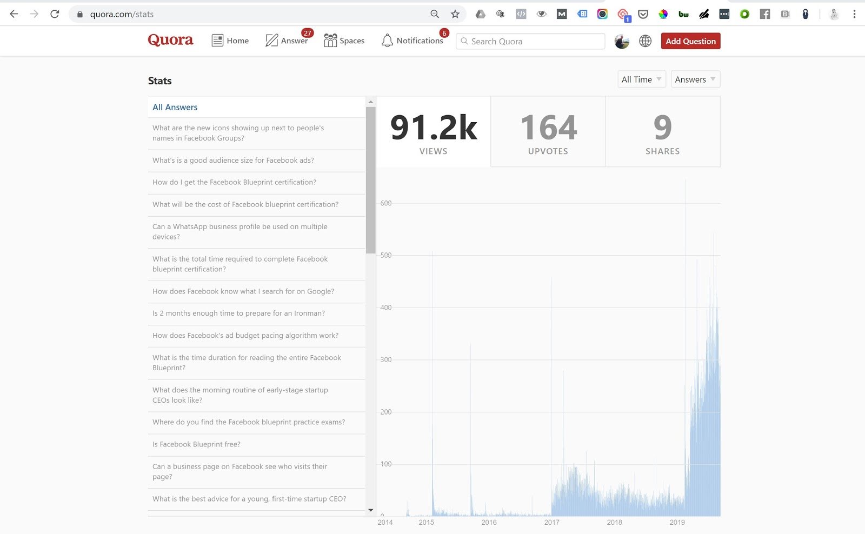Open the Chrome three-dot menu
Image resolution: width=865 pixels, height=534 pixels.
(x=854, y=14)
